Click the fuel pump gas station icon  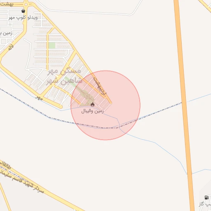click(206, 197)
